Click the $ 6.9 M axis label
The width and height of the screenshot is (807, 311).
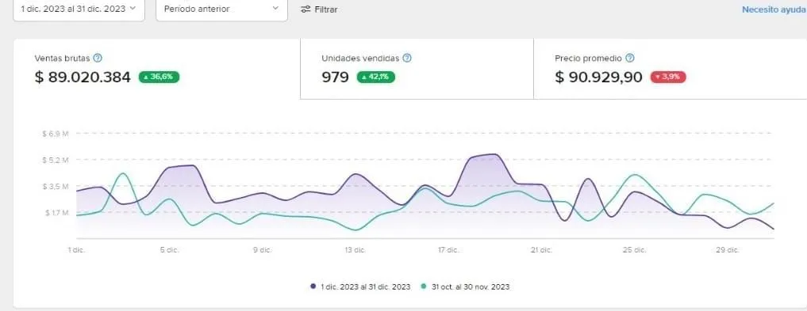point(55,134)
